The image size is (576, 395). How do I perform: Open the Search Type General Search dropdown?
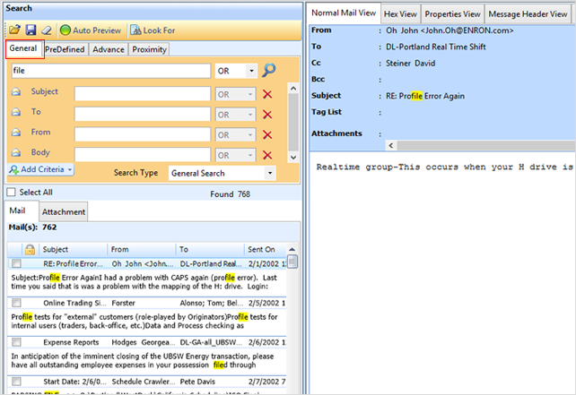click(x=222, y=173)
